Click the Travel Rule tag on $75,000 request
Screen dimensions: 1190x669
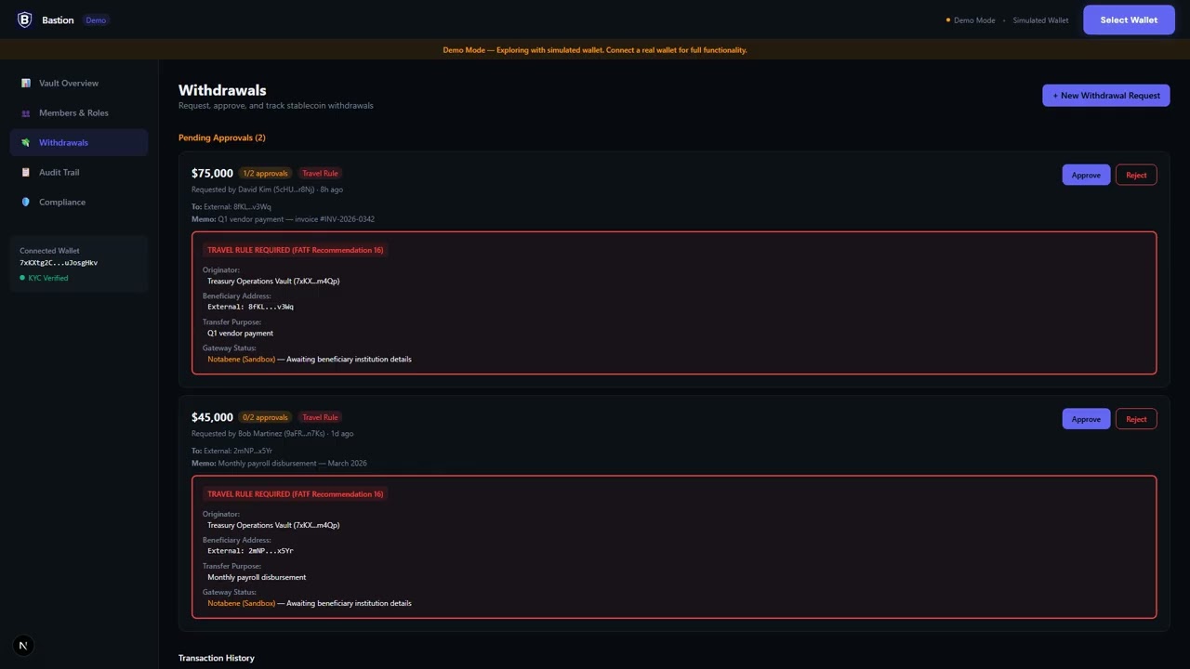[320, 173]
